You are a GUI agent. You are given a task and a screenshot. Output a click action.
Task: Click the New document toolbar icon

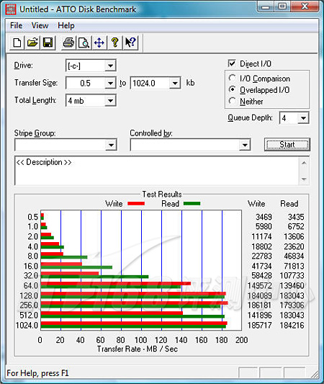click(x=17, y=43)
